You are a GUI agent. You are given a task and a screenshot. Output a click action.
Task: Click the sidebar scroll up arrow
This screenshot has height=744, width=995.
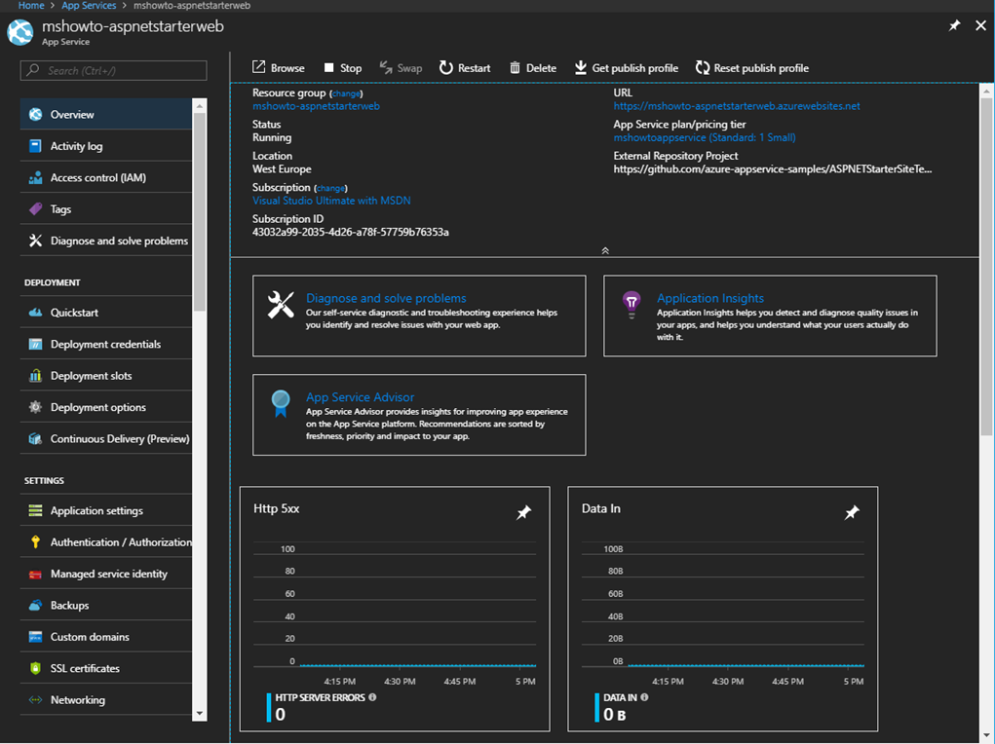(199, 105)
